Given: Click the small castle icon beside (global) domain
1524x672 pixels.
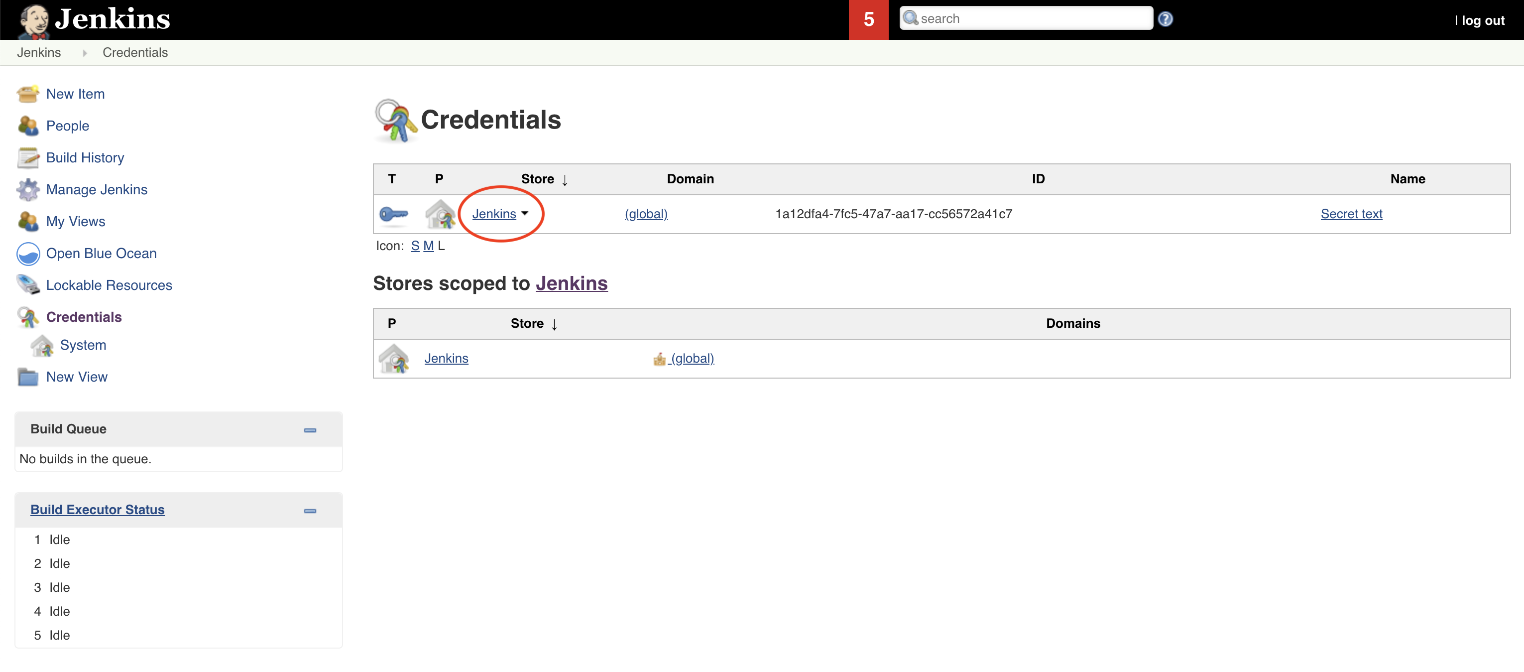Looking at the screenshot, I should [659, 359].
